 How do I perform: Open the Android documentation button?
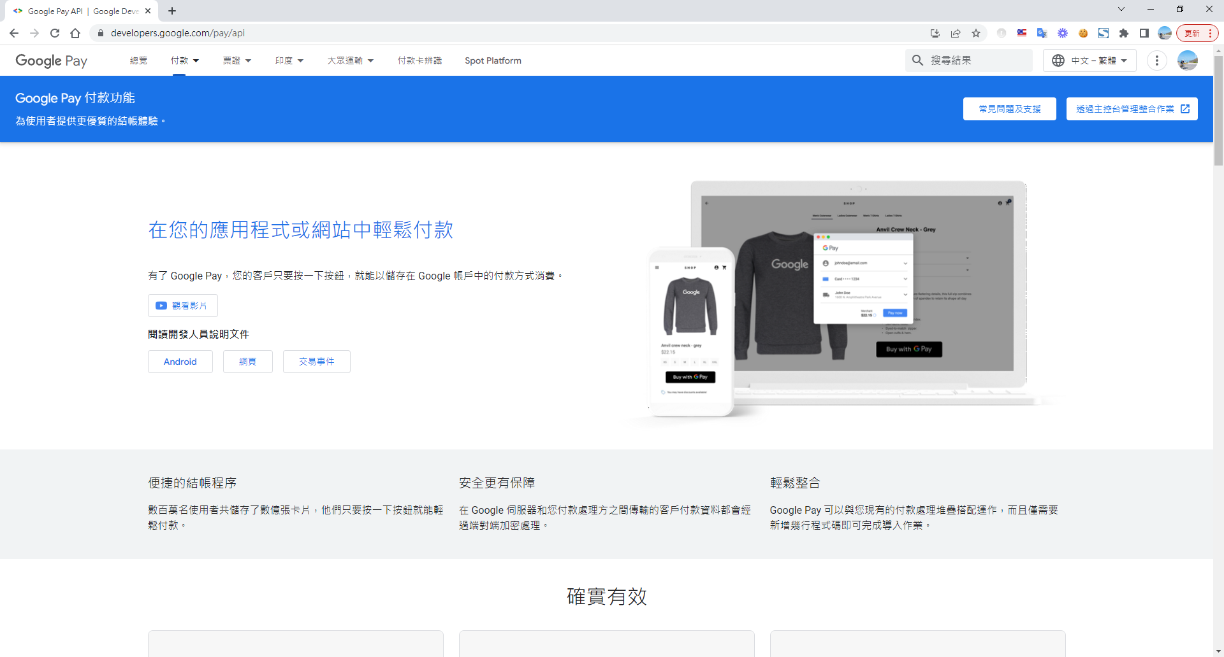(180, 362)
